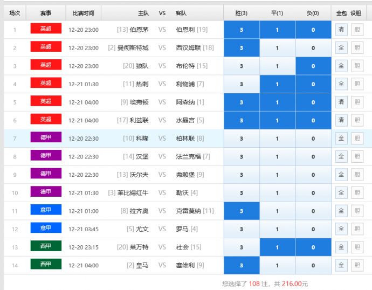Deselect loss (0) for 莱万特 vs 社会
The image size is (372, 290).
click(x=313, y=247)
